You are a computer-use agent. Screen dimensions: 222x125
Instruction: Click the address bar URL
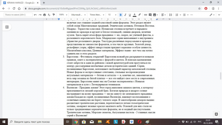pos(72,9)
